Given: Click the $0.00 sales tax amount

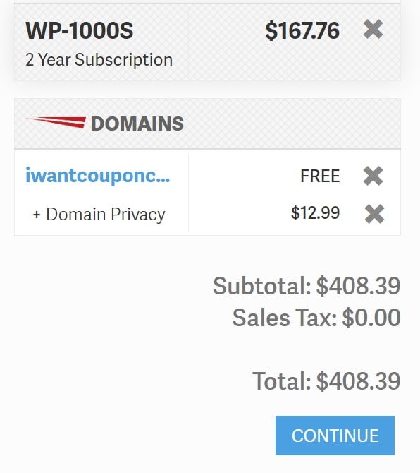Looking at the screenshot, I should (371, 318).
